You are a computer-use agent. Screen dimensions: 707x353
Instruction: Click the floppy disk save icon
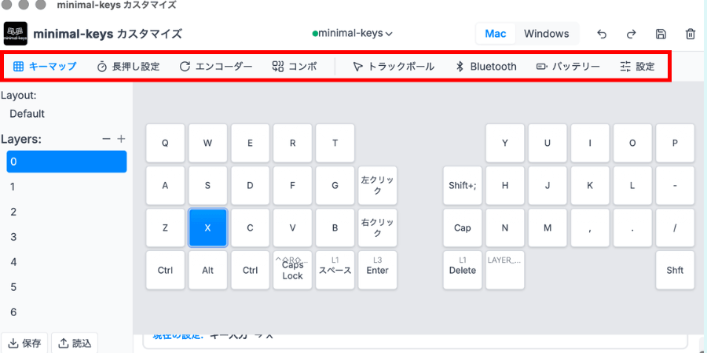point(661,35)
